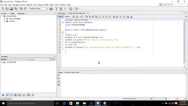Toggle Show Static Members filter in Navigator
Image resolution: width=188 pixels, height=106 pixels.
pyautogui.click(x=11, y=95)
